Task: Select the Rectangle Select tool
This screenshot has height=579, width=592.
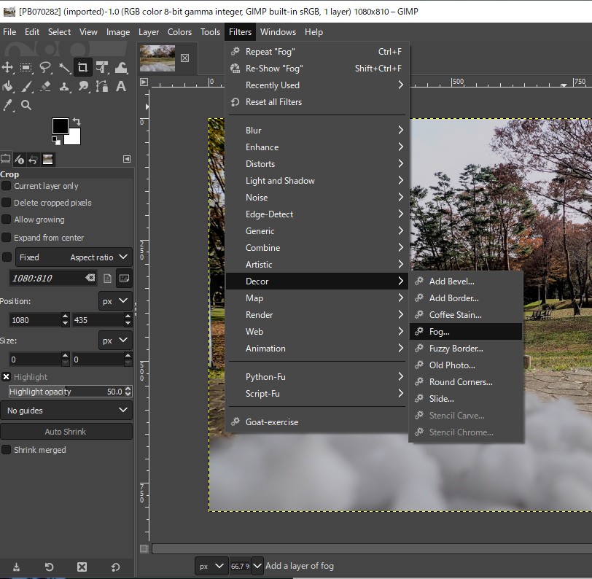Action: pos(26,68)
